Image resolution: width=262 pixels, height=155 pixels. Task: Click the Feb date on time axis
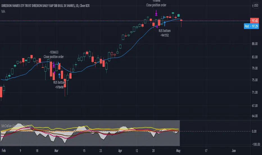(x=4, y=151)
